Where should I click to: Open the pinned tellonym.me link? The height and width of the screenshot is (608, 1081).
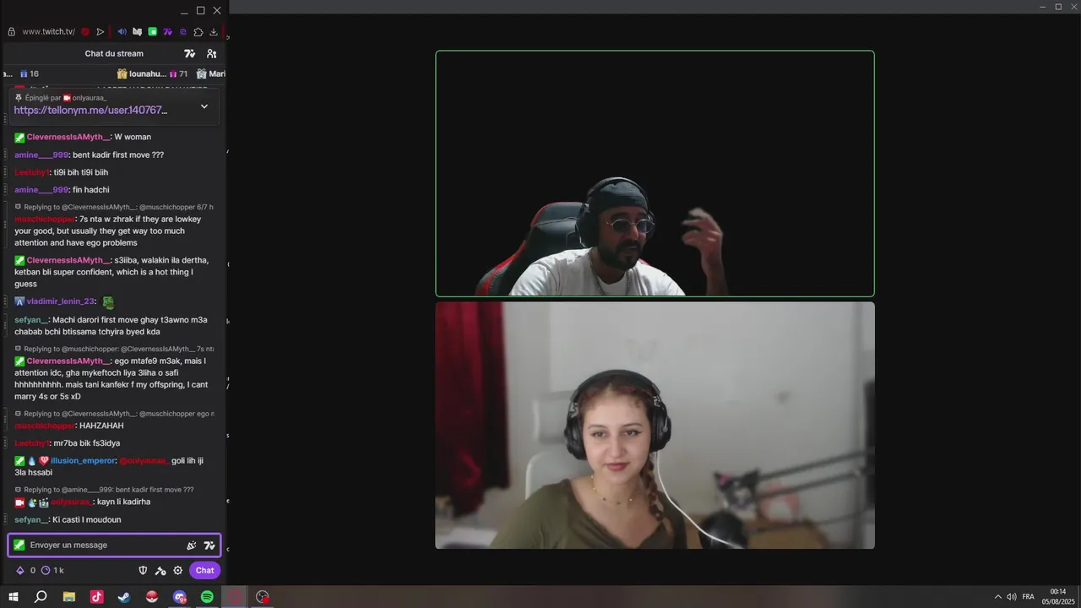click(90, 110)
